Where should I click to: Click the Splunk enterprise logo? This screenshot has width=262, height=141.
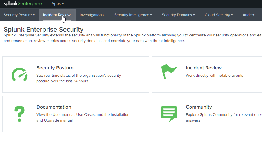23,4
